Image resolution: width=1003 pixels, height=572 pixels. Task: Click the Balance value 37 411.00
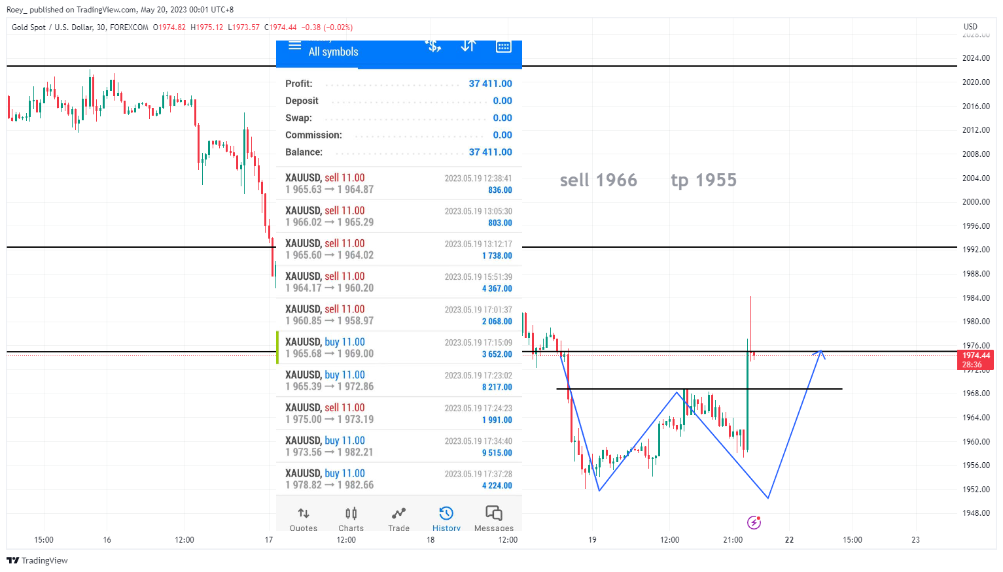tap(490, 152)
